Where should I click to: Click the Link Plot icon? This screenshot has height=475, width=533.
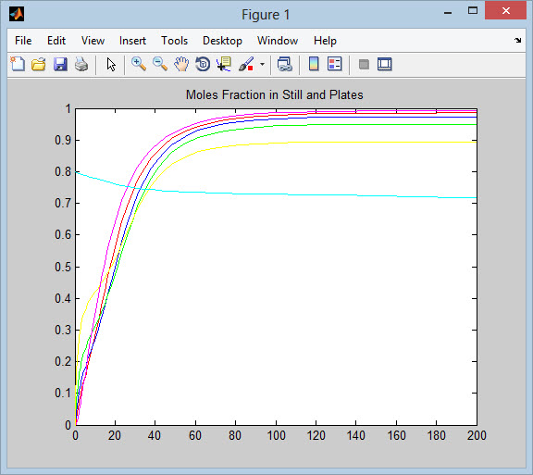(x=284, y=64)
